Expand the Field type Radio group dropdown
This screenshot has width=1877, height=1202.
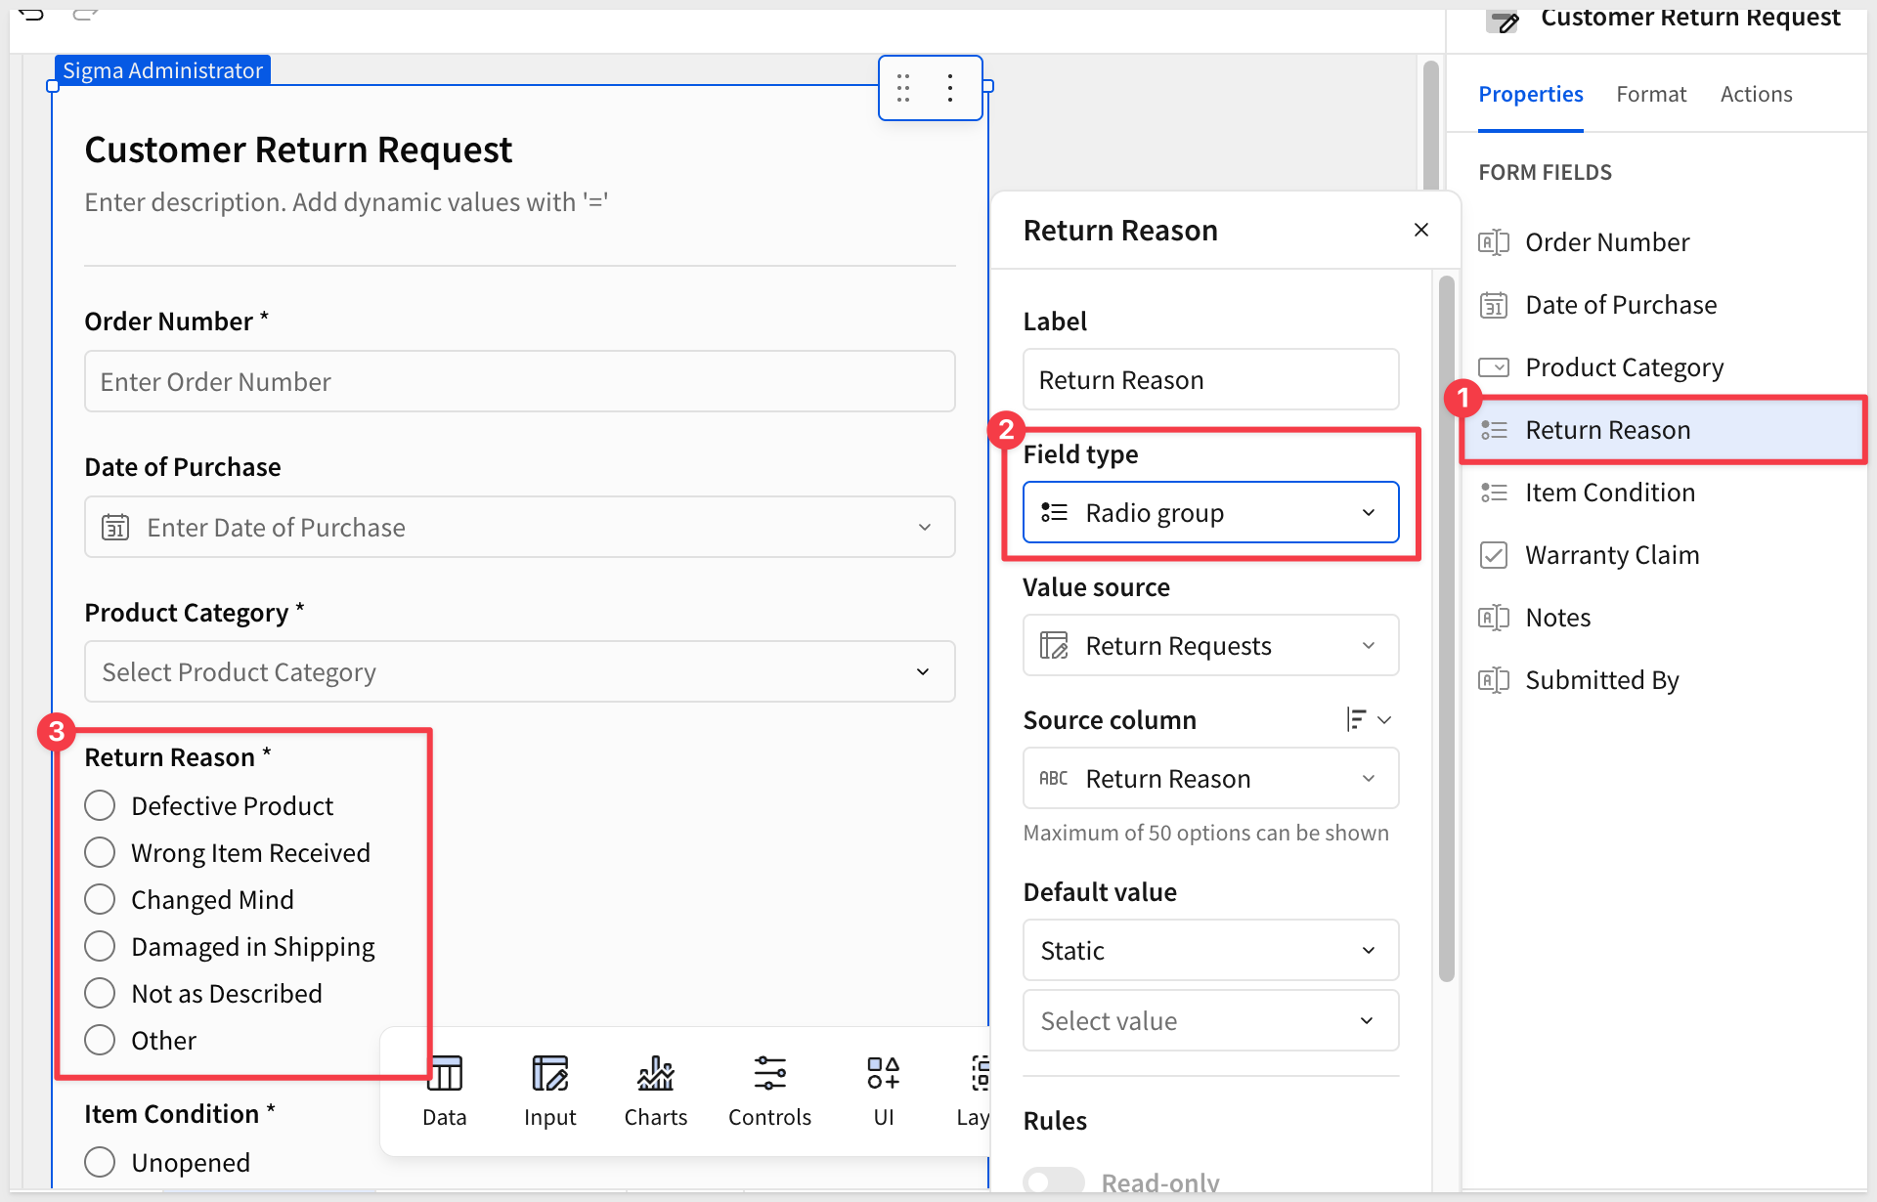pyautogui.click(x=1210, y=512)
